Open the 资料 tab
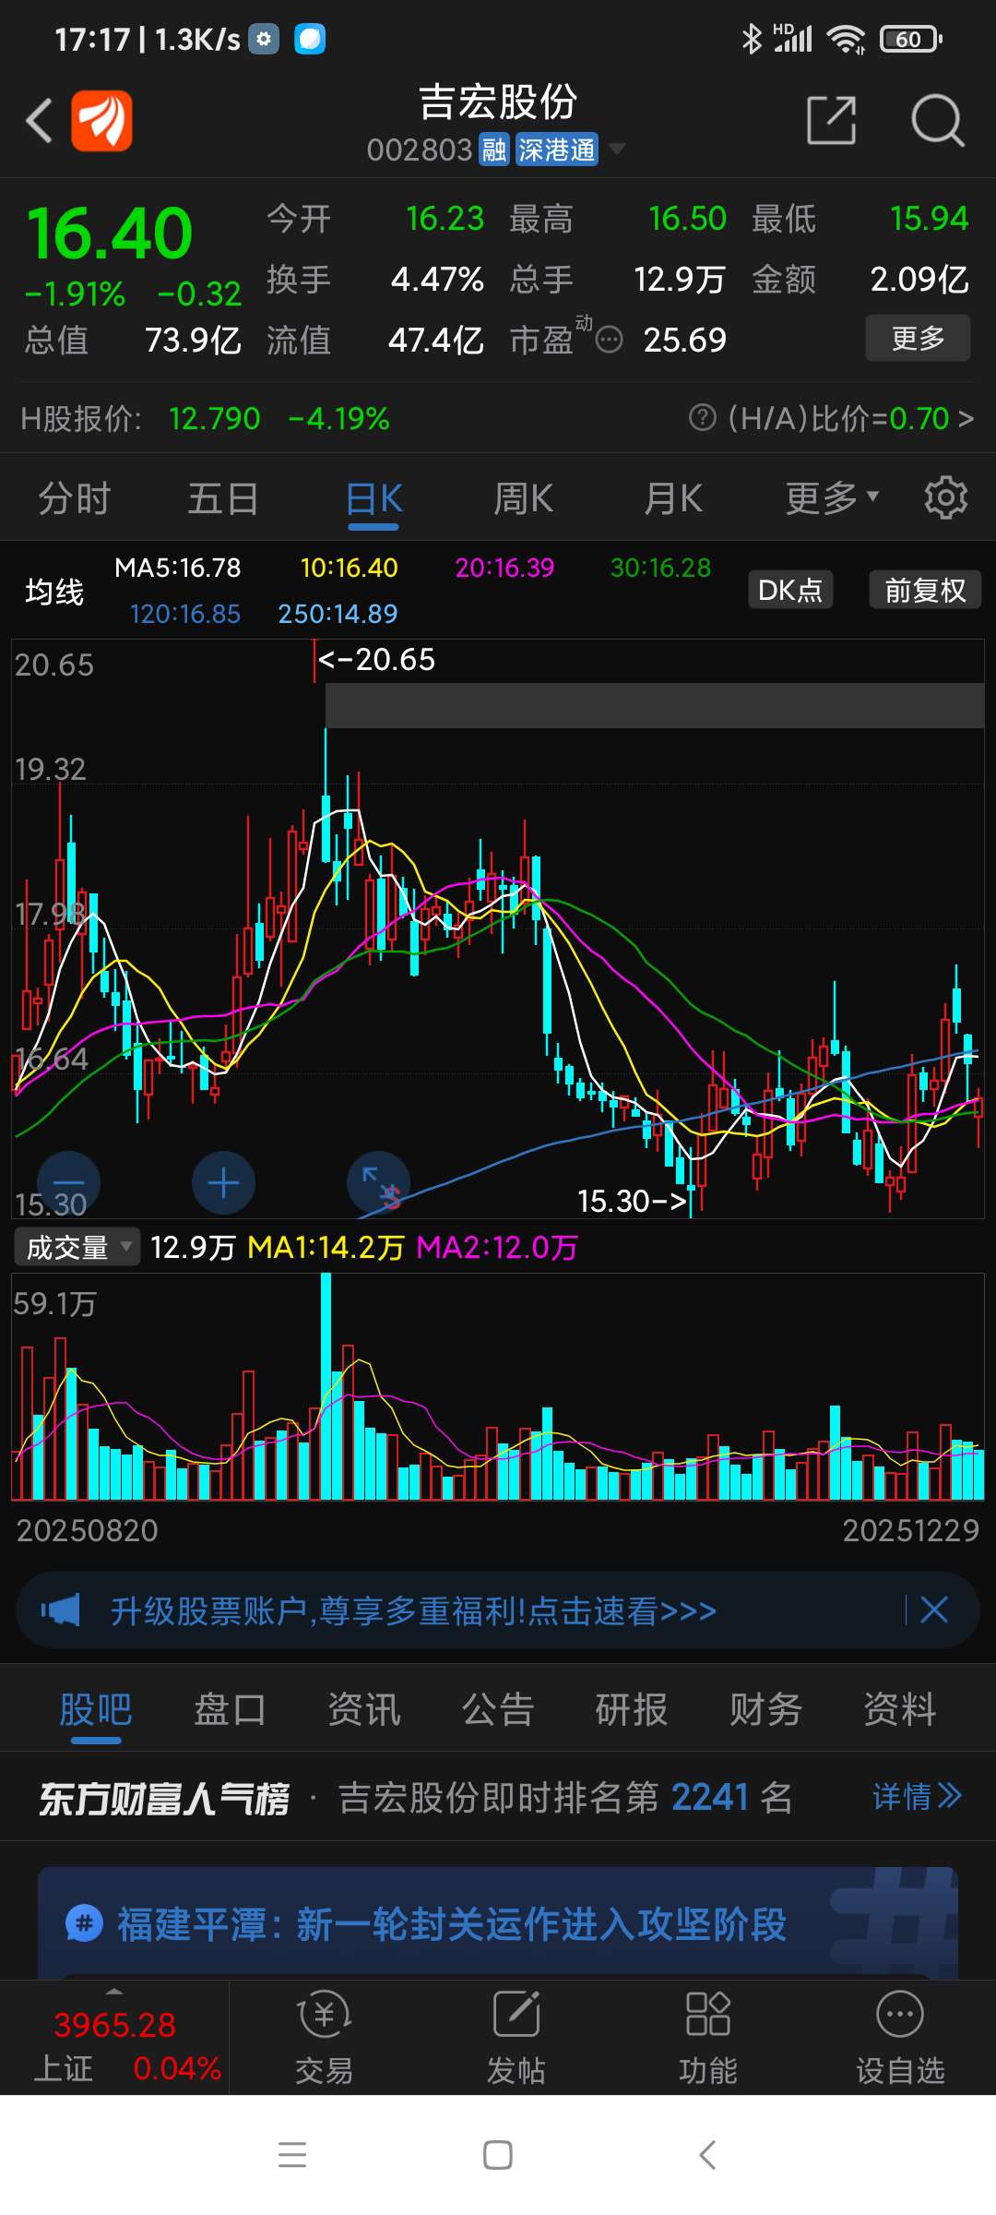The image size is (996, 2215). pyautogui.click(x=900, y=1709)
